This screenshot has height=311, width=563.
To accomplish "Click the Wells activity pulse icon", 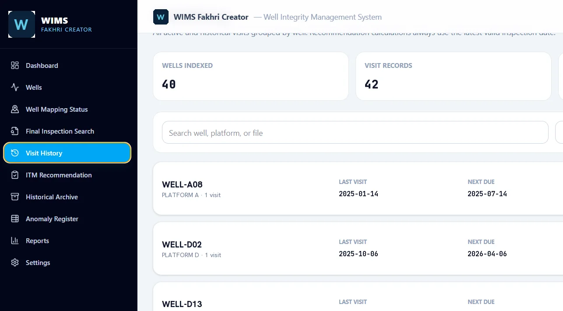I will coord(15,87).
